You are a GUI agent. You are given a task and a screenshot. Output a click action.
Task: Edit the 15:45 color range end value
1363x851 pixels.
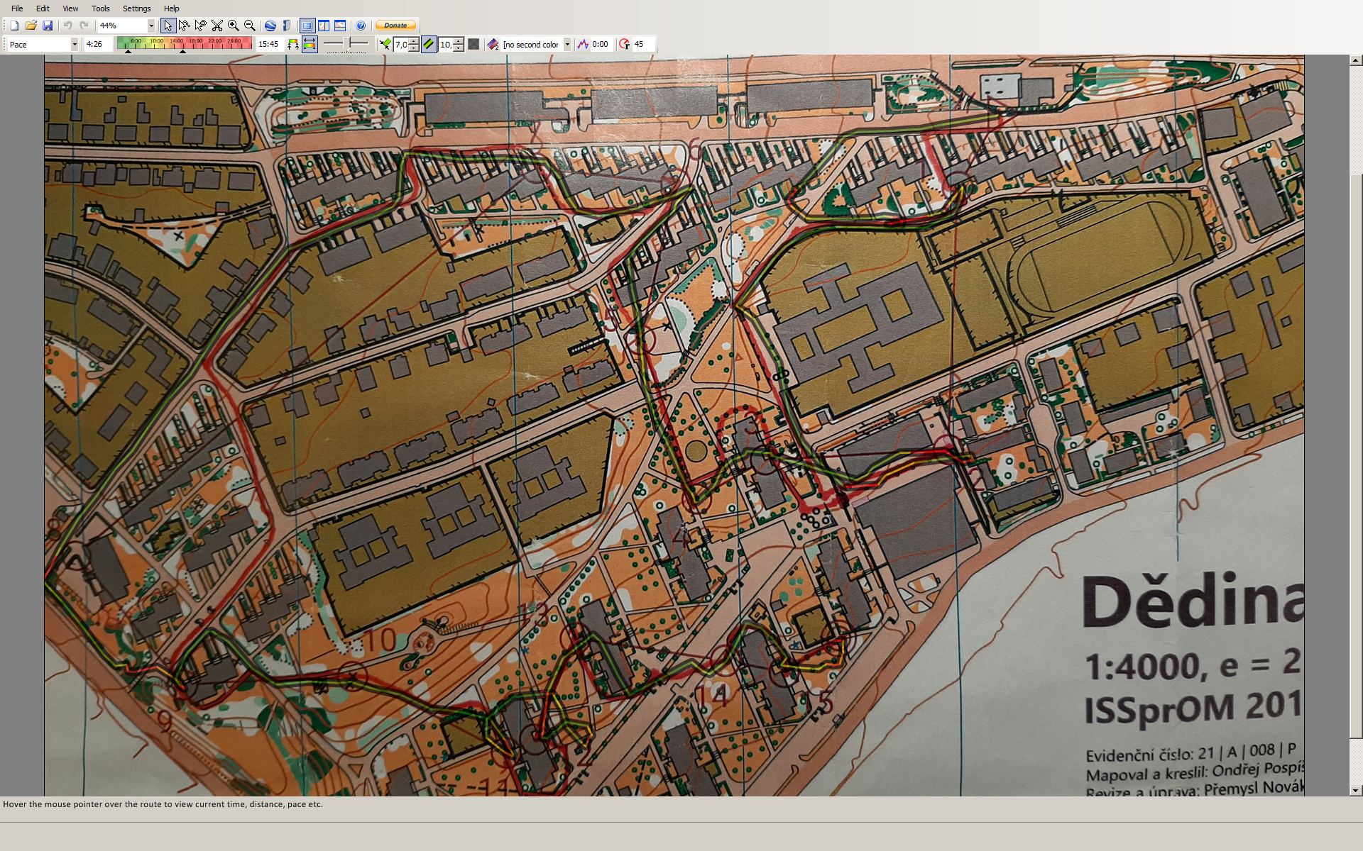coord(270,44)
